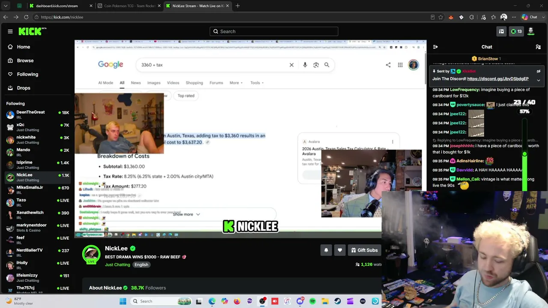Viewport: 548px width, 308px height.
Task: Open browser Settings and more ellipsis
Action: [x=514, y=17]
